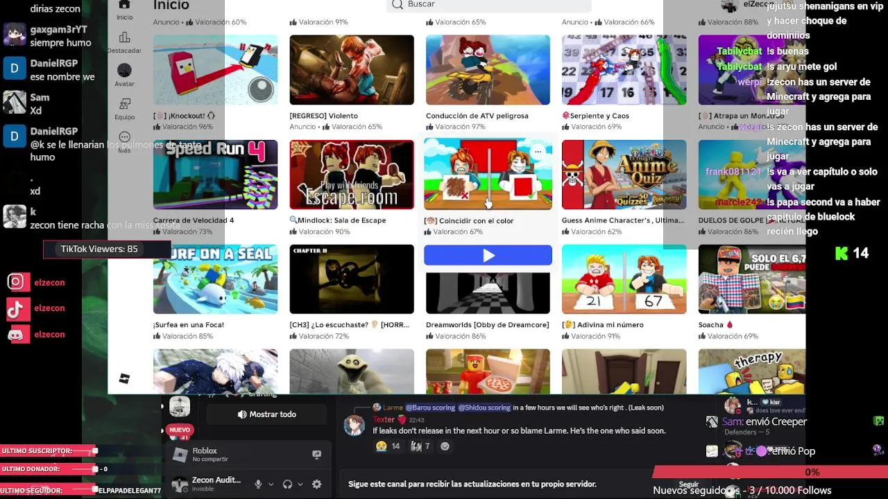This screenshot has width=888, height=499.
Task: Open the Avatar icon in Roblox sidebar
Action: click(124, 71)
